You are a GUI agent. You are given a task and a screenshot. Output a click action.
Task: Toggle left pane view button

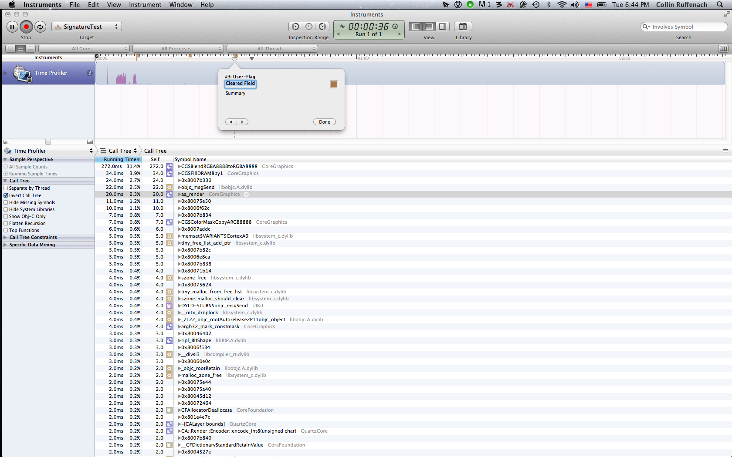click(416, 27)
